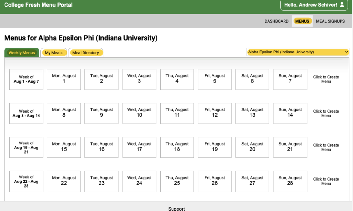Screen dimensions: 353x211
Task: Select Tue, August 16 day box
Action: click(101, 147)
